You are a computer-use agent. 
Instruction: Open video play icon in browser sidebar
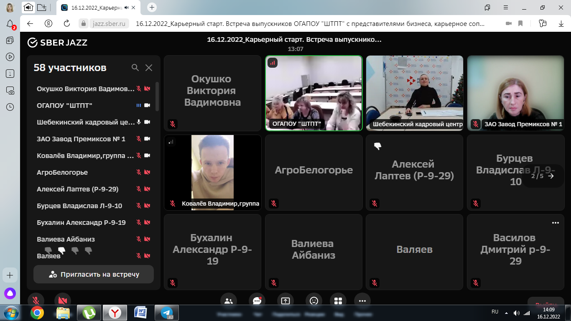tap(10, 57)
